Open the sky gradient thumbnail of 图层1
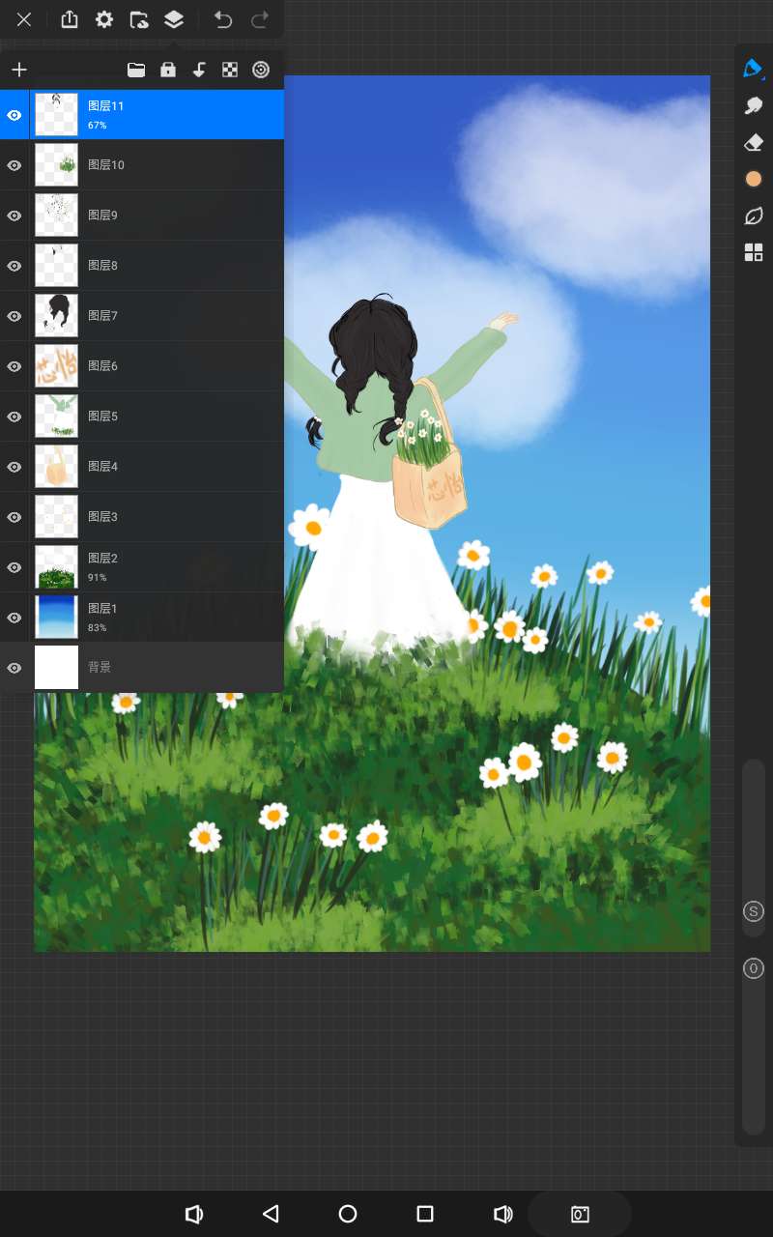773x1237 pixels. point(56,618)
